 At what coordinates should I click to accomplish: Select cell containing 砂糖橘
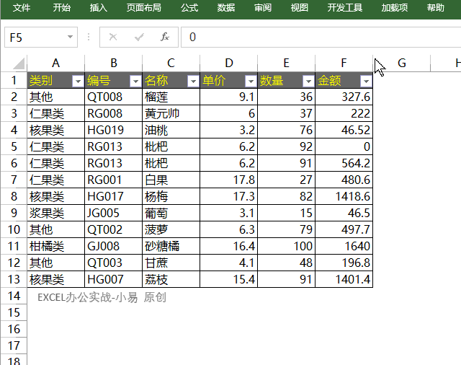(171, 246)
